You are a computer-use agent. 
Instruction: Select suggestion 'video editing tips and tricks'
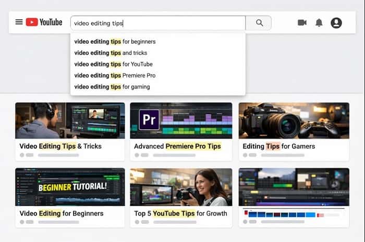point(158,53)
